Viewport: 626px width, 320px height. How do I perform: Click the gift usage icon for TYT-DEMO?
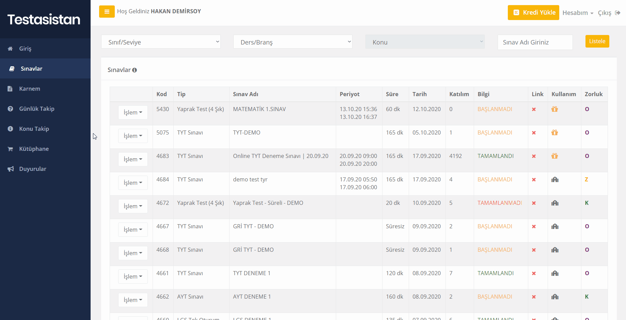pos(555,132)
